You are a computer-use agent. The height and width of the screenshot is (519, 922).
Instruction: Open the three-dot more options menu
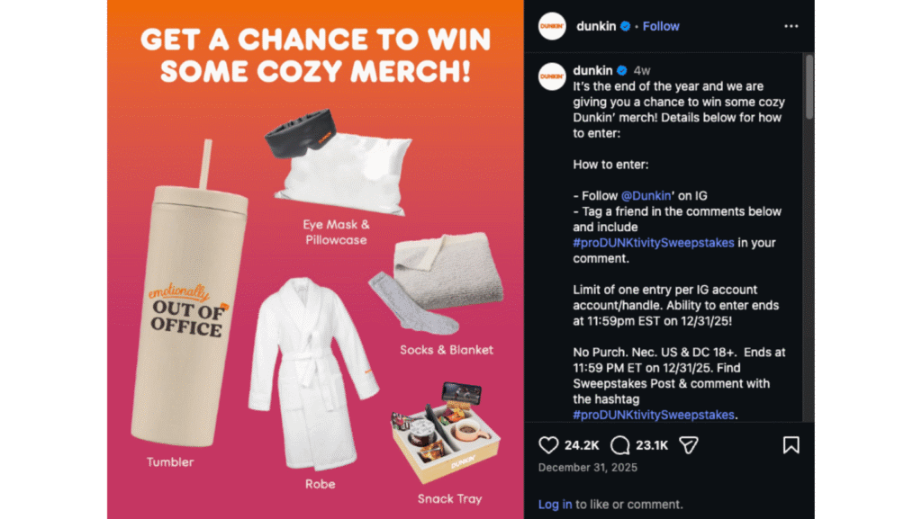click(791, 26)
